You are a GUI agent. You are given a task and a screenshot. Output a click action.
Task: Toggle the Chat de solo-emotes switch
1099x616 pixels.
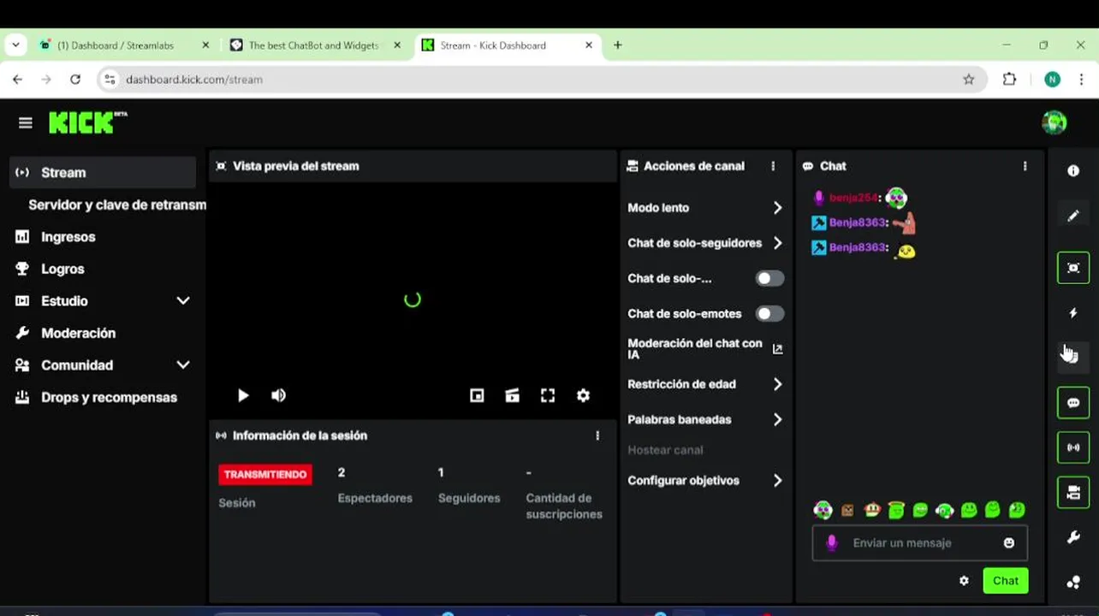coord(769,314)
